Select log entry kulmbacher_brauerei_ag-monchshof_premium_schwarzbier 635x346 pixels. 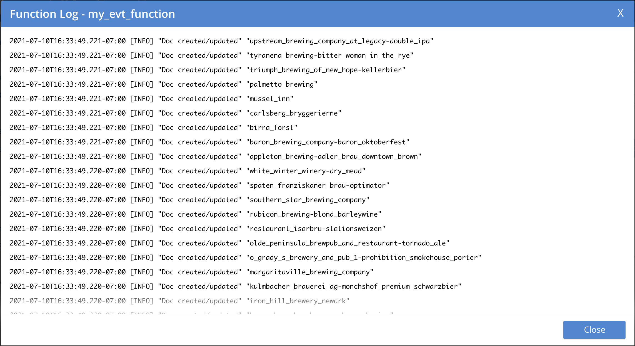(x=236, y=287)
